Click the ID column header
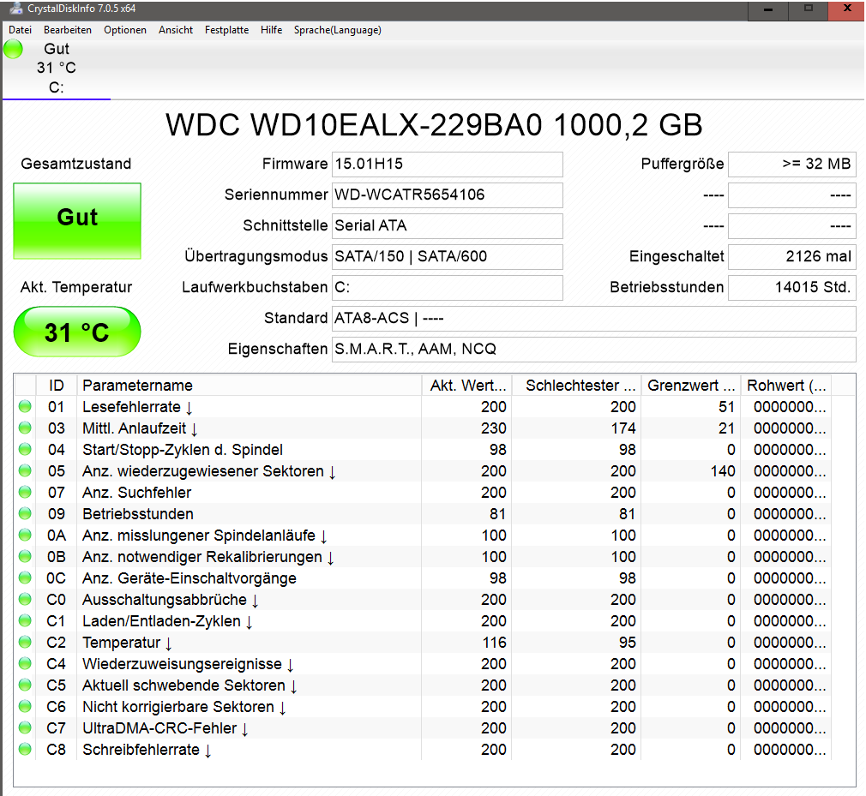 [x=57, y=386]
